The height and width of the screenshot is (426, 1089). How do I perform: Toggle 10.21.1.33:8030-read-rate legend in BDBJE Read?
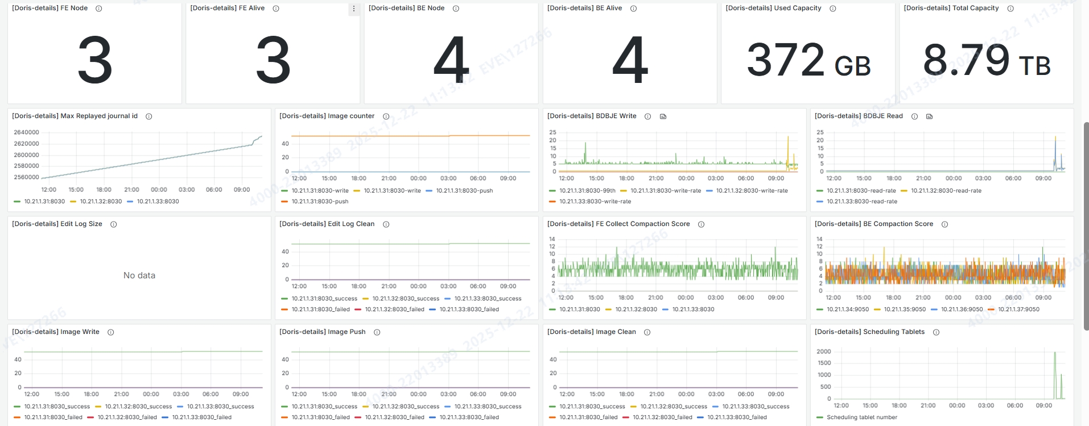pyautogui.click(x=861, y=202)
